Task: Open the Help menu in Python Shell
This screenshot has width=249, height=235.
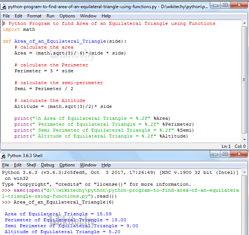Action: point(106,165)
